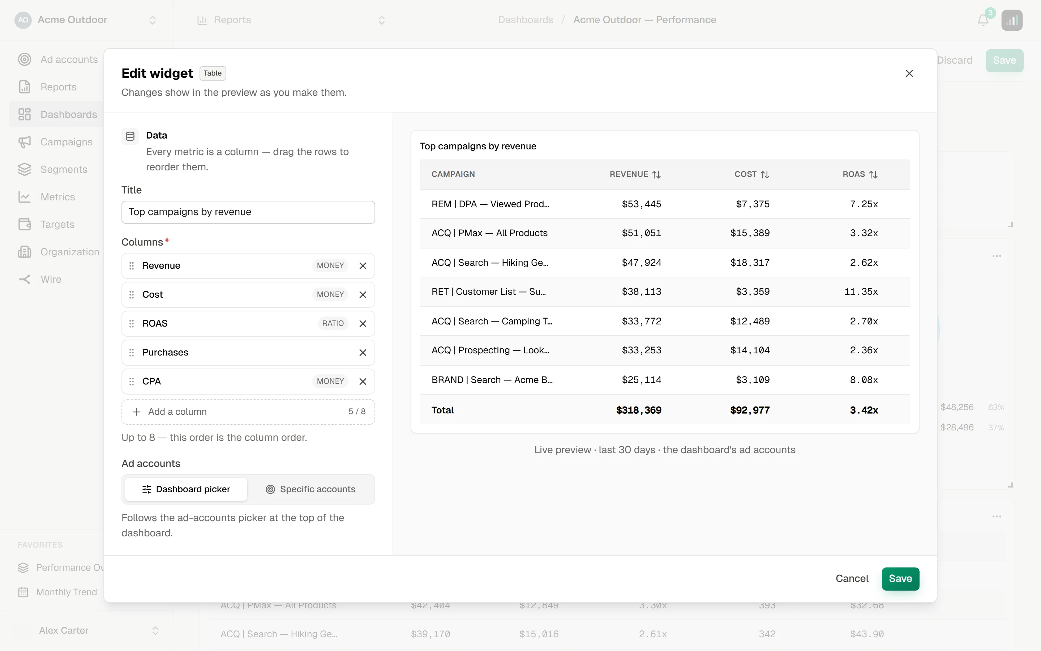Grab the Cost row drag handle

(x=132, y=294)
